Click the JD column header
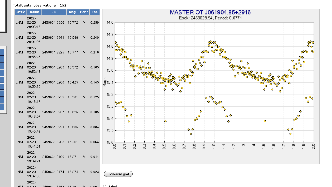332x187 pixels. (54, 12)
